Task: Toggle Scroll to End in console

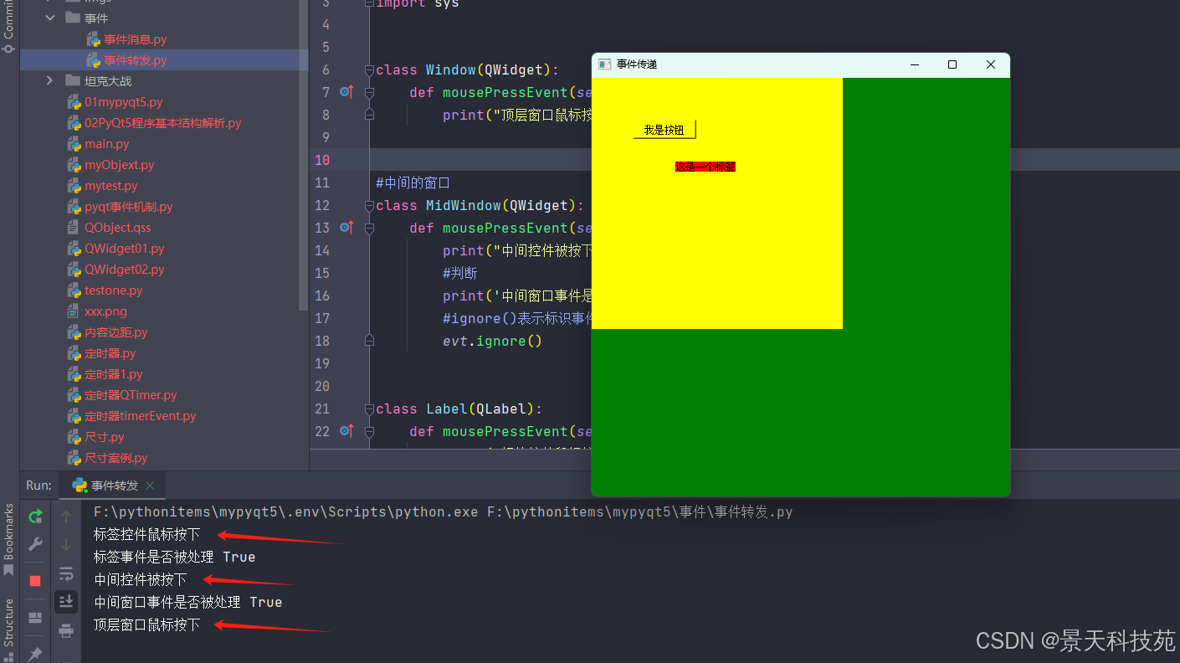Action: click(x=66, y=601)
